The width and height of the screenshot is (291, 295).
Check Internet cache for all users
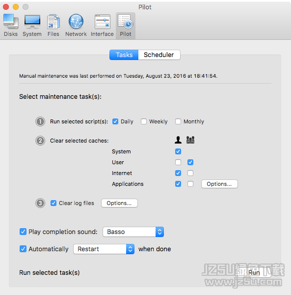point(190,173)
